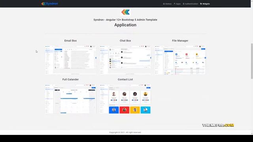Click the Copyright 2021 footer text
The width and height of the screenshot is (253, 142).
[x=125, y=133]
